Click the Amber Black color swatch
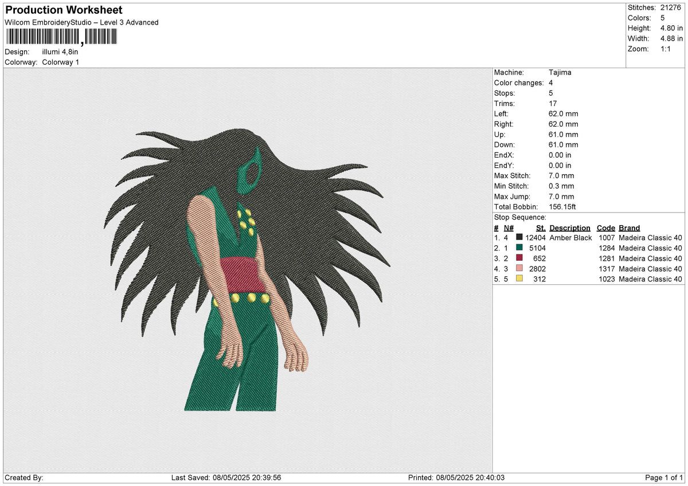Viewport: 688px width, 486px height. point(519,238)
